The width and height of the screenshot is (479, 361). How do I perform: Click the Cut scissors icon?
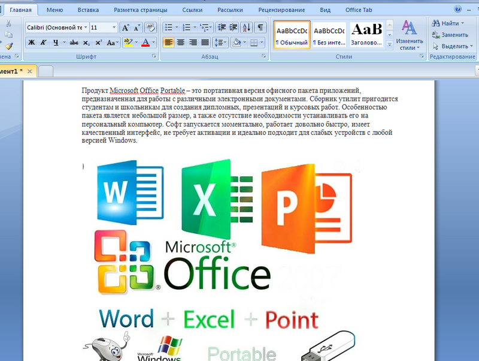[x=8, y=23]
